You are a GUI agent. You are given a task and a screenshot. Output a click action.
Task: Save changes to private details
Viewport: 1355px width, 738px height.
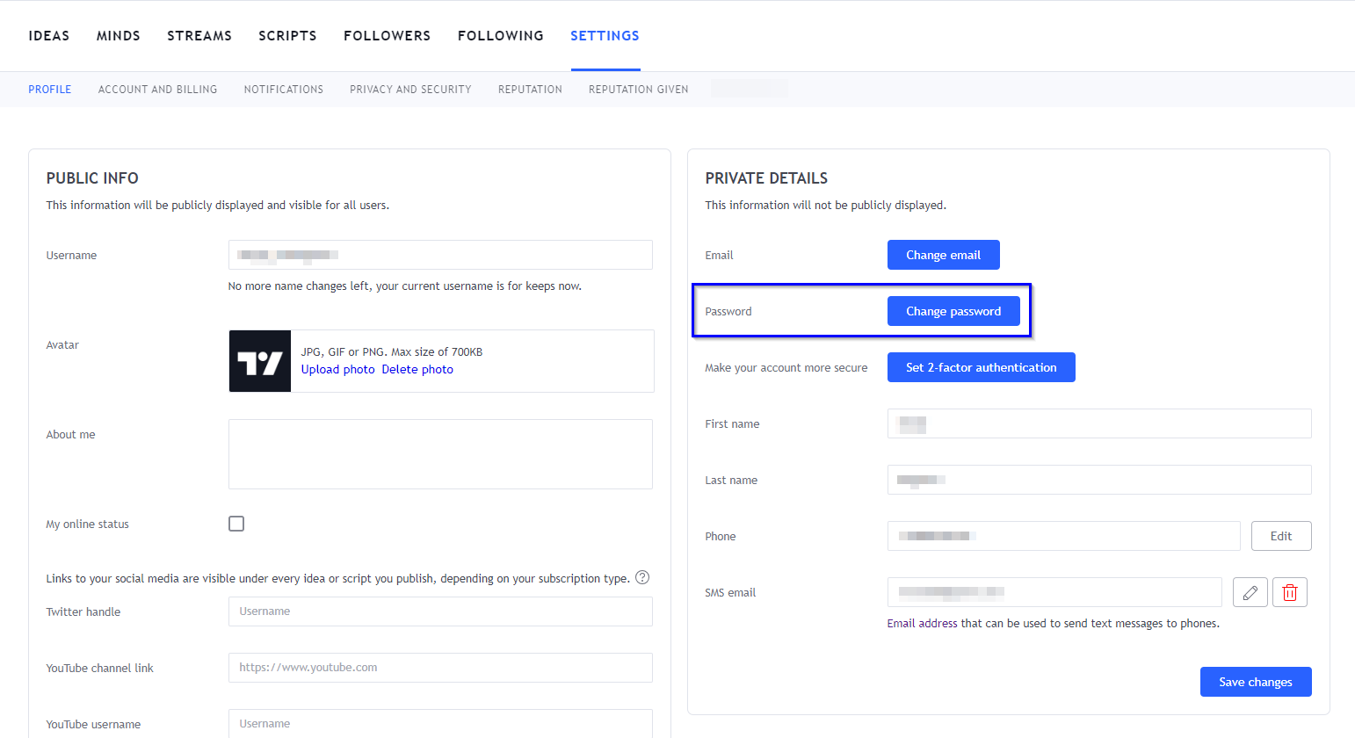pyautogui.click(x=1255, y=681)
